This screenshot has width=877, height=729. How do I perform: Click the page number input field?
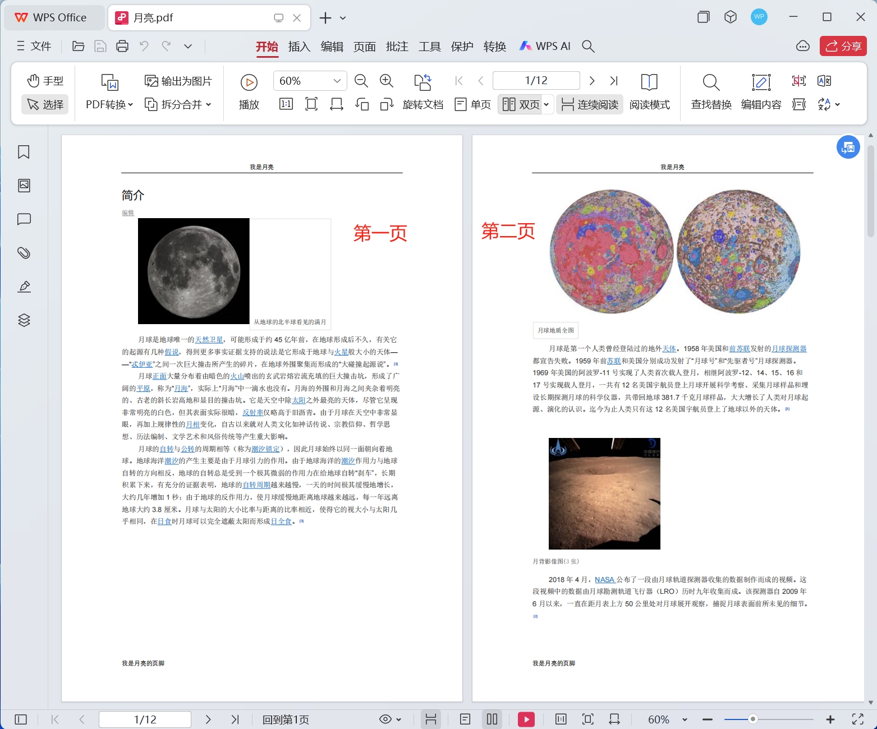[x=535, y=80]
